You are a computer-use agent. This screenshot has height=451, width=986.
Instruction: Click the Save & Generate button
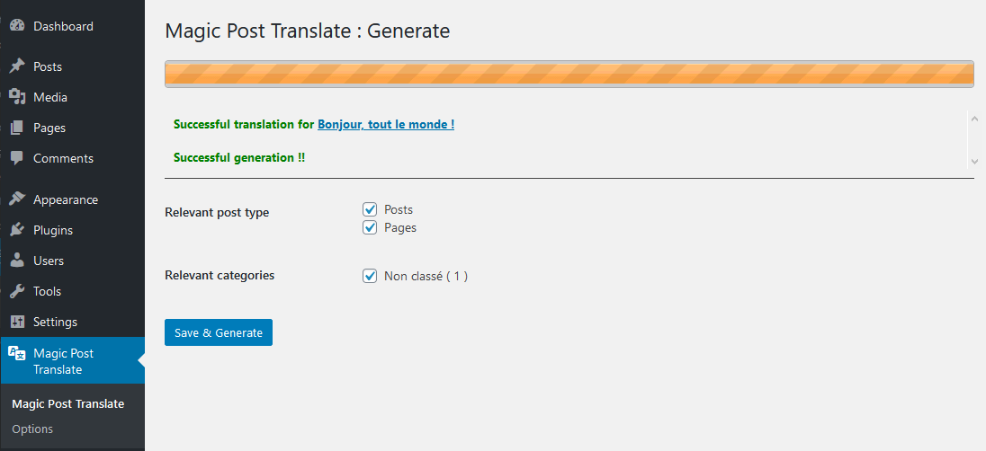(x=219, y=332)
